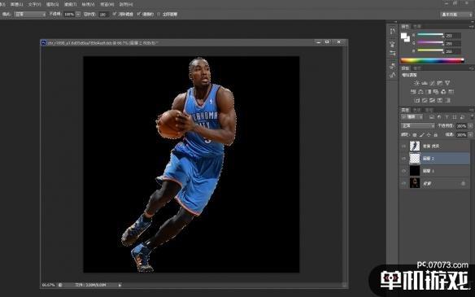This screenshot has height=297, width=475.
Task: Add a Levels adjustment layer
Action: coord(425,83)
